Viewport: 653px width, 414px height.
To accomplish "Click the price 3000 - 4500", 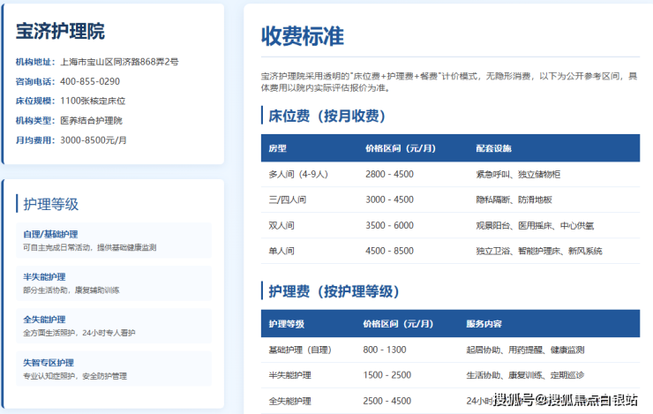I will 389,199.
